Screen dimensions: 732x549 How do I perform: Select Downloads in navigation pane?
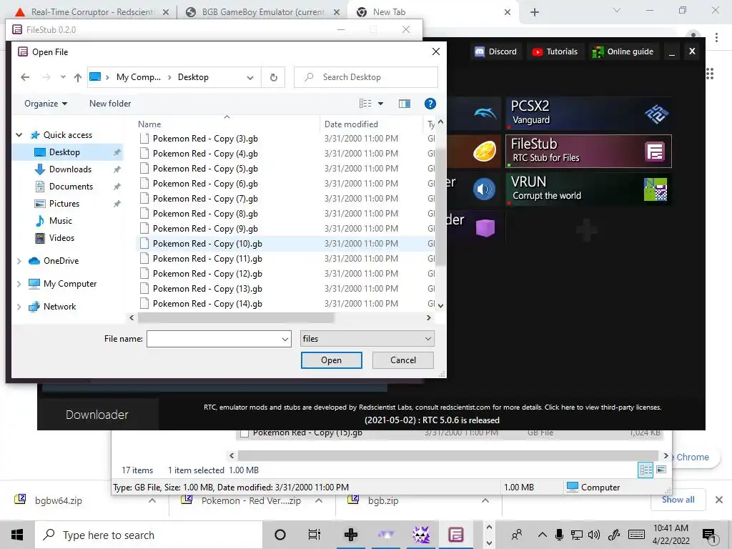70,169
